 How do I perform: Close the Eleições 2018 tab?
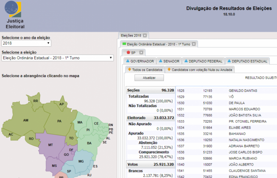(x=145, y=35)
